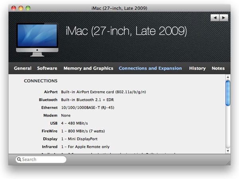The width and height of the screenshot is (239, 179).
Task: Show the History tab
Action: [197, 68]
